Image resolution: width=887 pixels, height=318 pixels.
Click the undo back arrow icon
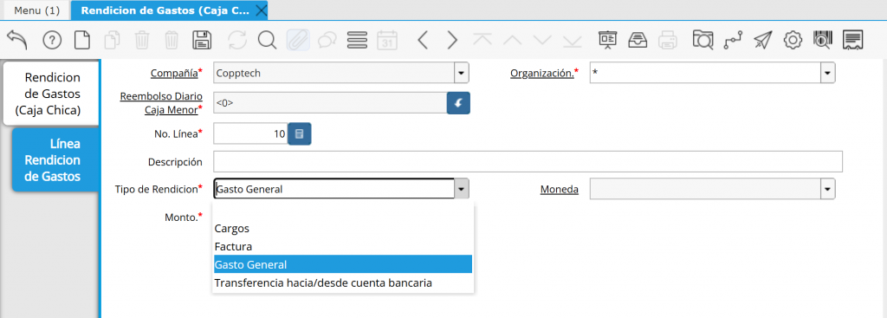pos(17,40)
